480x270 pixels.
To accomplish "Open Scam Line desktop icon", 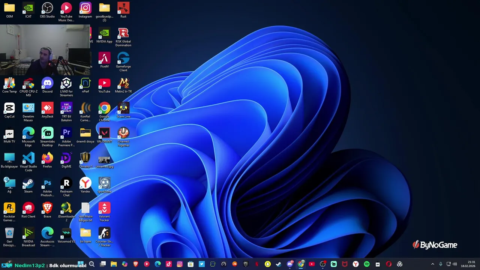I will coord(123,110).
